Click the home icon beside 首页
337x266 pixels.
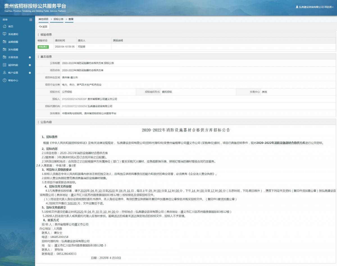(x=4, y=26)
